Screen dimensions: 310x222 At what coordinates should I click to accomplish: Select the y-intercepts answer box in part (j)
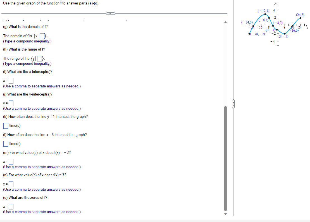pos(10,103)
